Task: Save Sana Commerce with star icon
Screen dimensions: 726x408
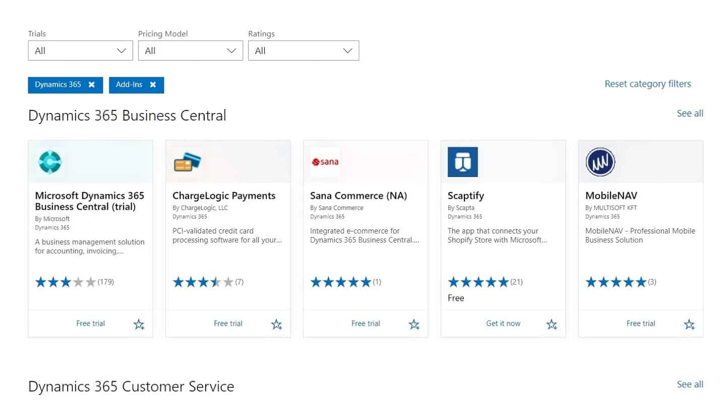Action: pos(414,324)
